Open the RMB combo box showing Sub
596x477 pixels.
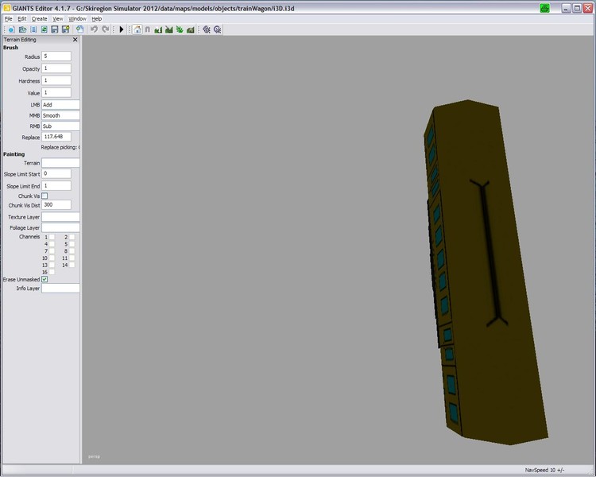tap(60, 126)
